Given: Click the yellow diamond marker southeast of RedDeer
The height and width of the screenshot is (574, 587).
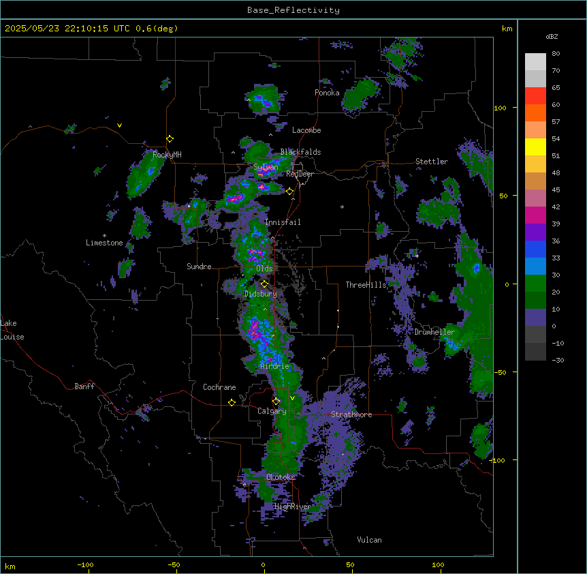Looking at the screenshot, I should (x=290, y=192).
